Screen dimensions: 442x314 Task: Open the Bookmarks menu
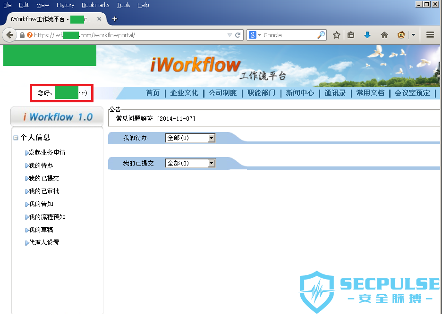click(x=95, y=5)
